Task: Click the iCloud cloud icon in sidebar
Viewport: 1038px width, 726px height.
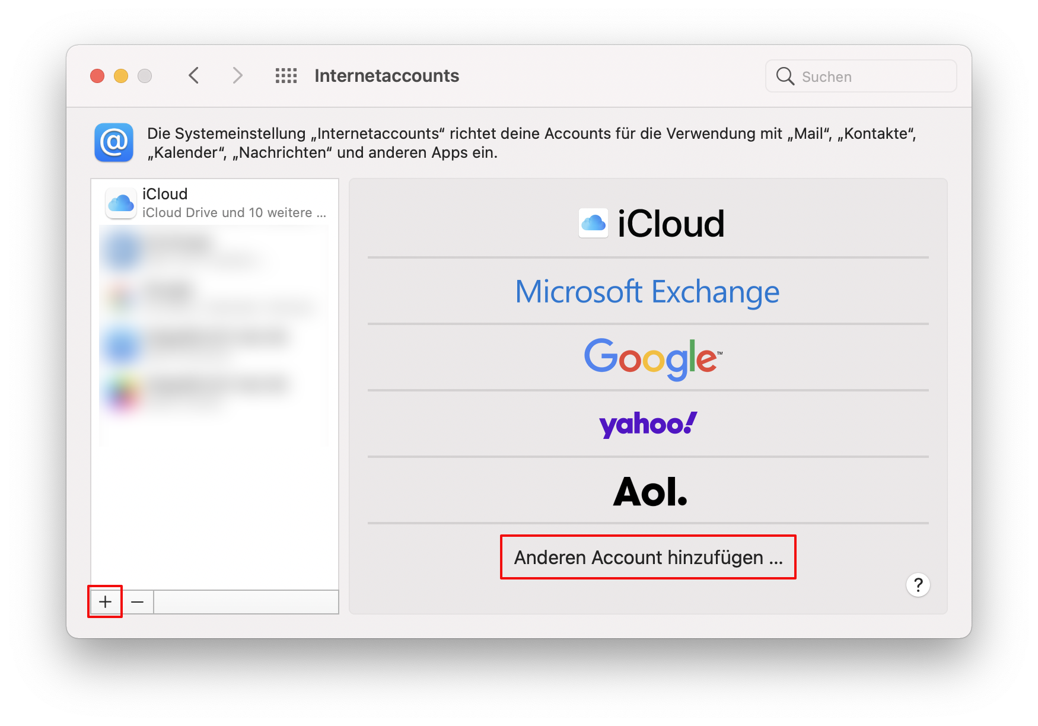Action: pos(121,203)
